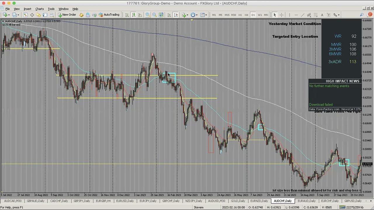This screenshot has height=210, width=374.
Task: Switch to the EURAUD,Daily chart tab
Action: tap(307, 201)
